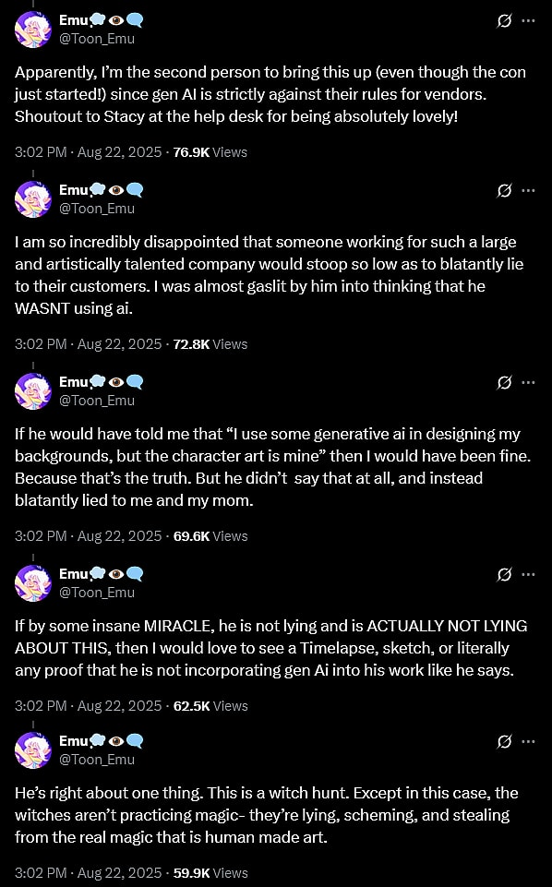
Task: Open Emu's profile avatar on the first tweet
Action: (33, 29)
